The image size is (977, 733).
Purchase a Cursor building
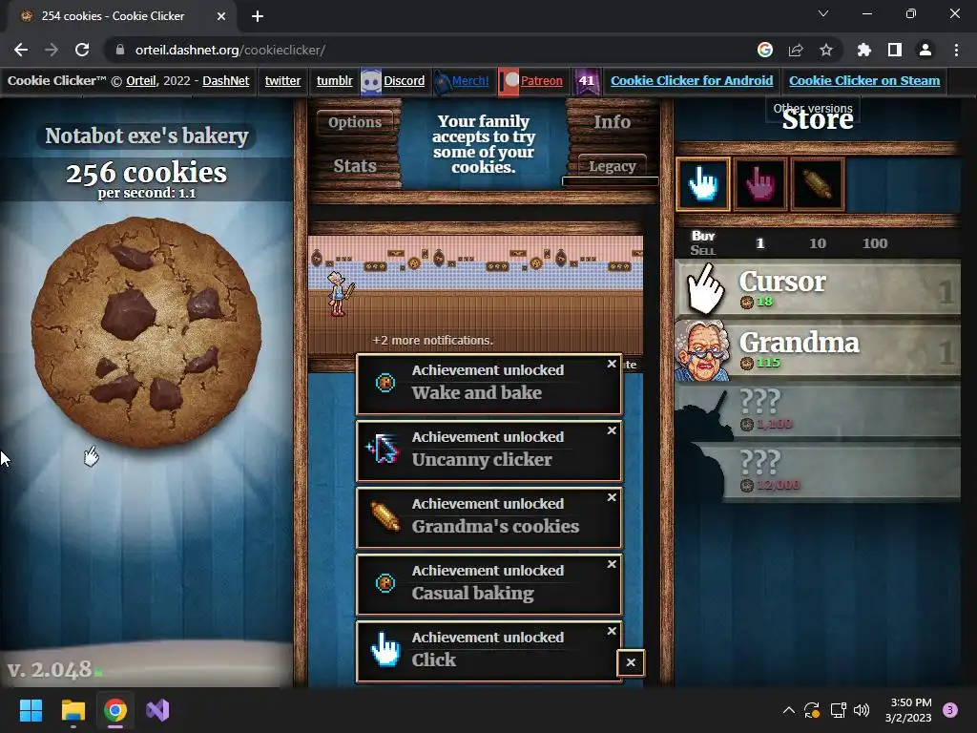(818, 288)
